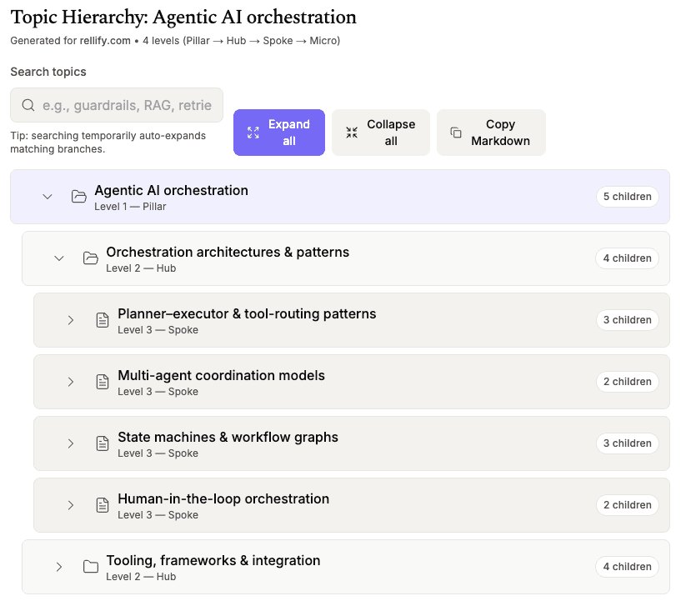Click the document icon beside Multi-agent coordination models
Viewport: 681px width, 601px height.
click(x=103, y=382)
